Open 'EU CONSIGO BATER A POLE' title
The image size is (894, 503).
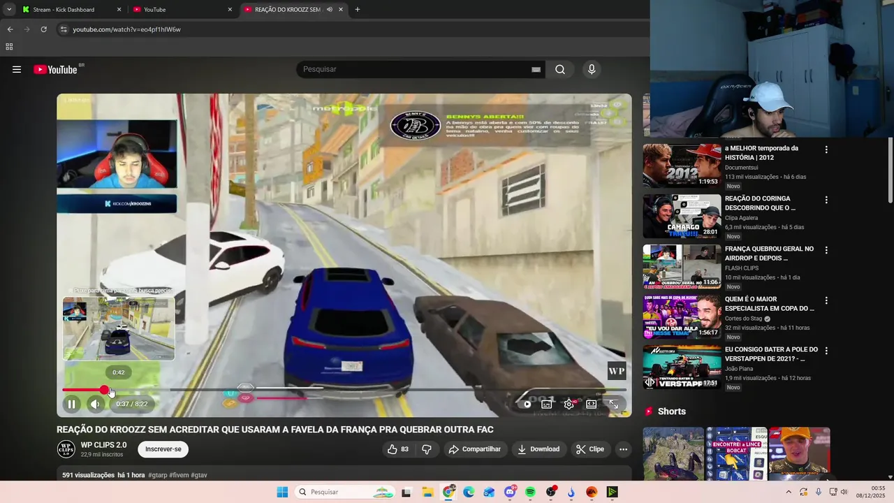771,354
